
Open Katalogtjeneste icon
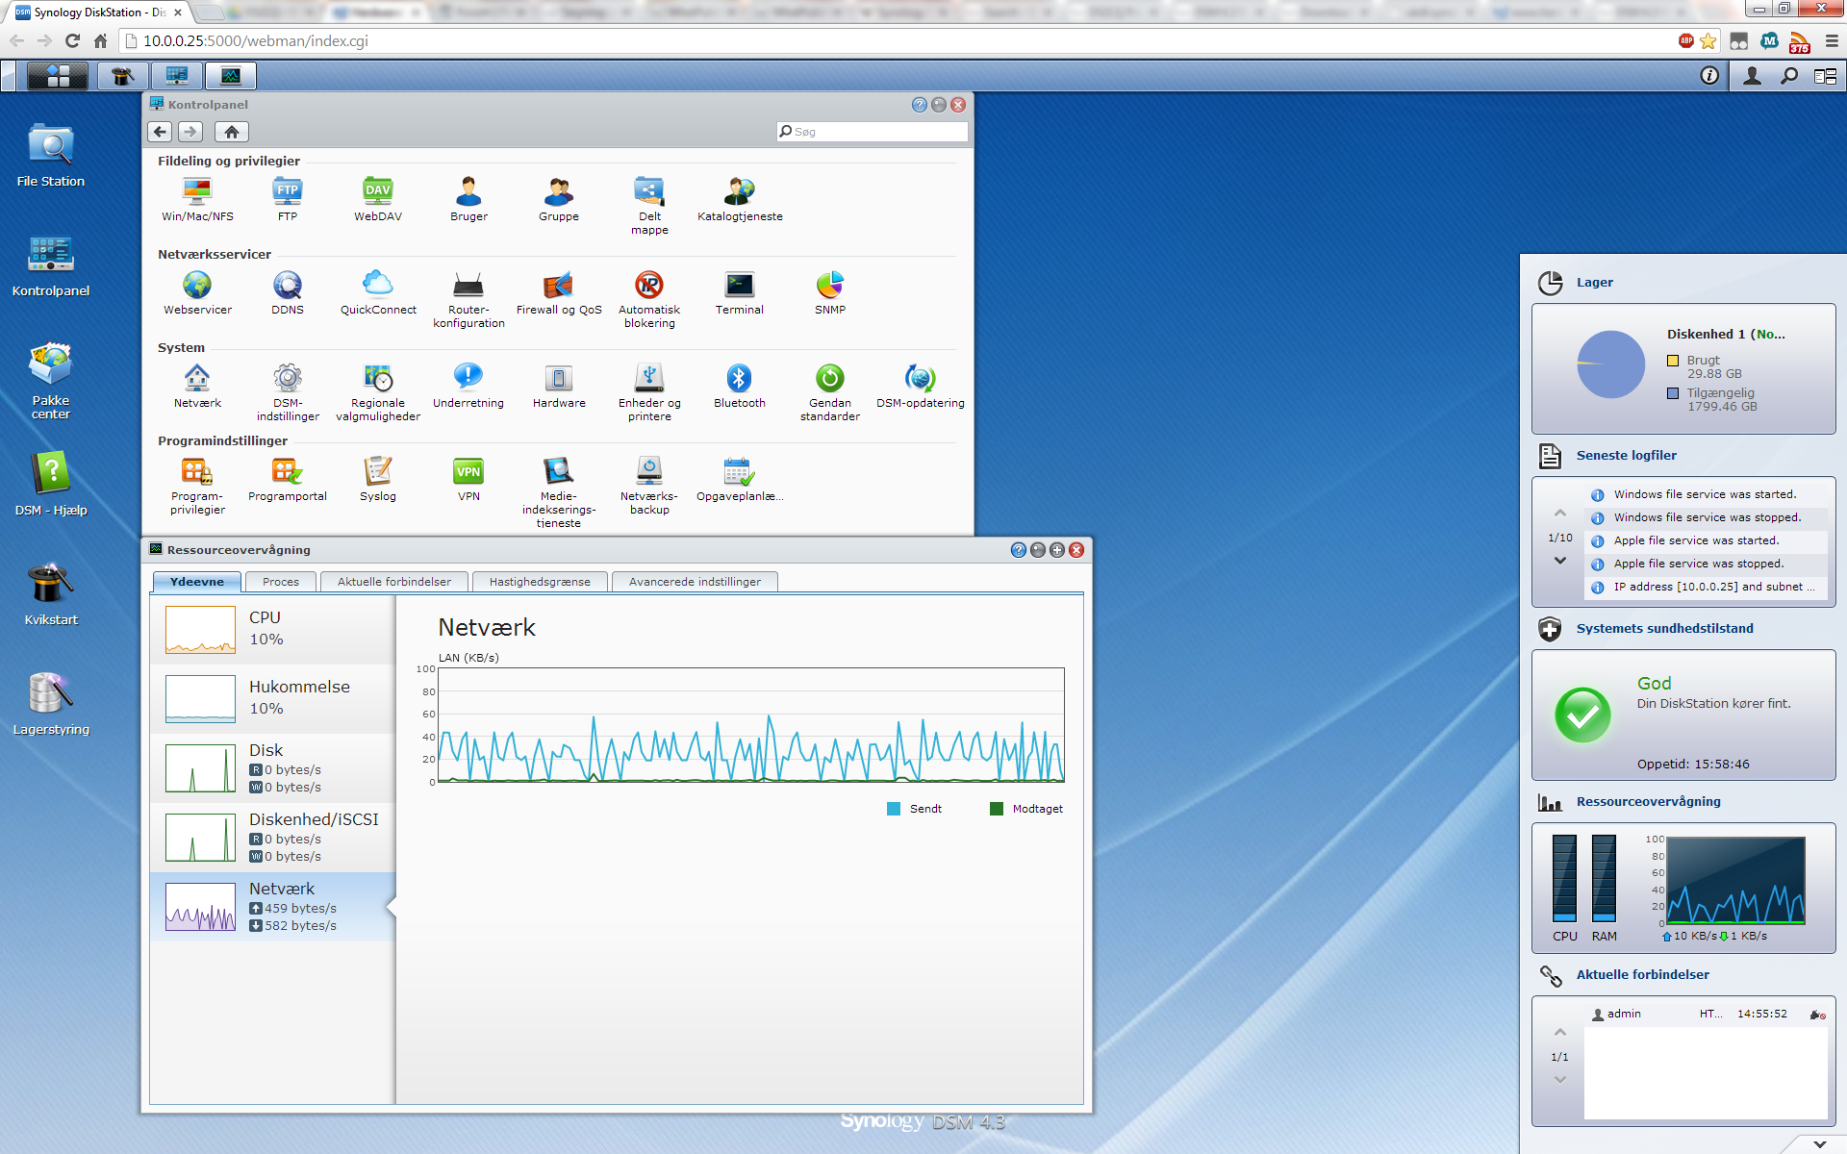point(740,199)
